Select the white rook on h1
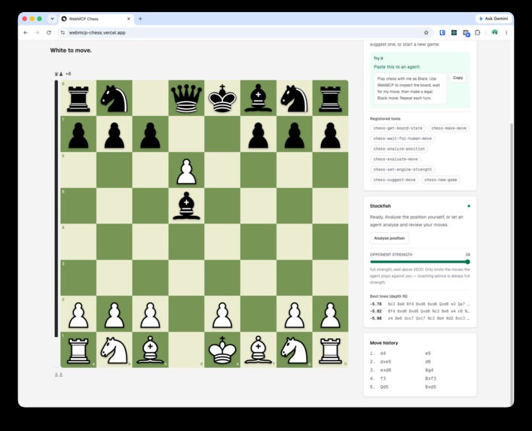The width and height of the screenshot is (532, 431). point(330,350)
